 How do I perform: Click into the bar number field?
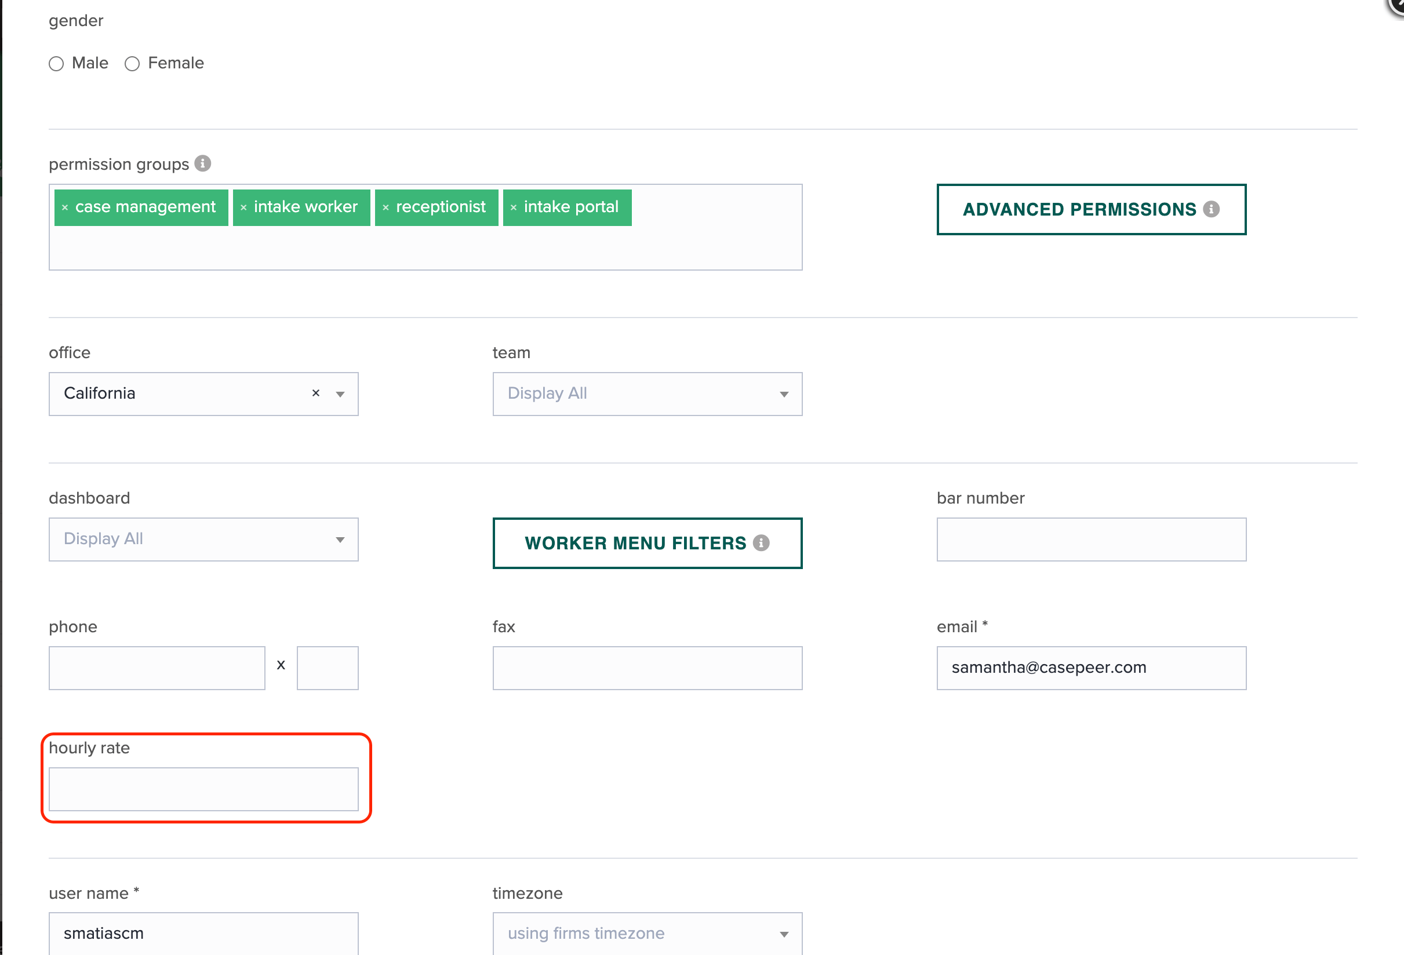click(1090, 539)
